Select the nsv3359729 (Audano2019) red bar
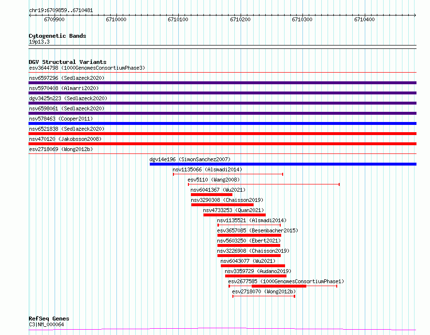This screenshot has height=335, width=430. 256,276
